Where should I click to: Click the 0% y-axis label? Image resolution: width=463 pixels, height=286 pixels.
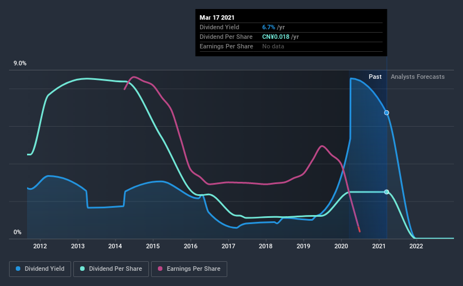(17, 233)
